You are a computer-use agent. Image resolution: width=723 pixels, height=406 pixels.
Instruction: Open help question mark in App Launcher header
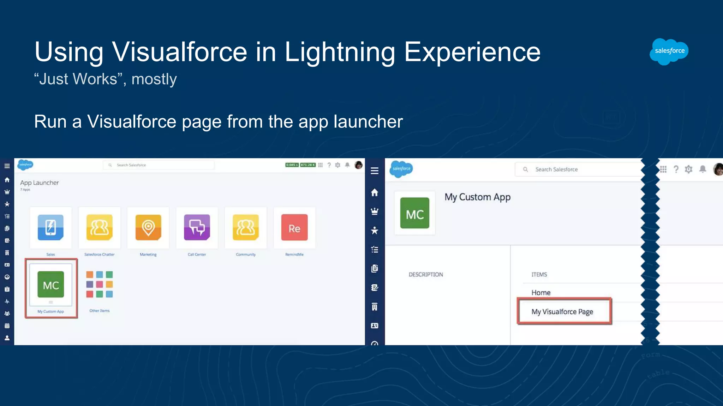(329, 165)
